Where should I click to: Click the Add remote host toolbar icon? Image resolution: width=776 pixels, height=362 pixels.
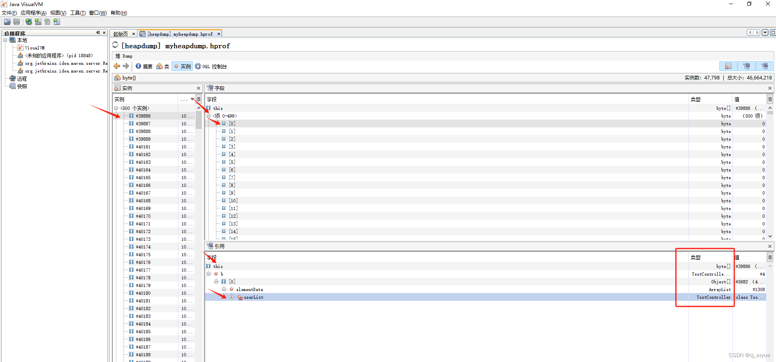(29, 22)
